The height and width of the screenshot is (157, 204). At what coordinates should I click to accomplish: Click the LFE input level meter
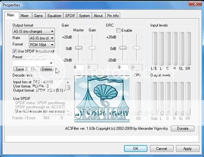click(155, 49)
